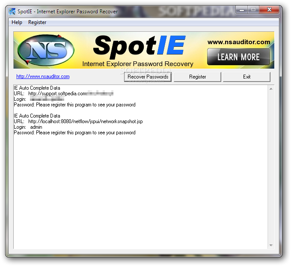Close the SpotIE window
The height and width of the screenshot is (266, 291).
[x=269, y=10]
